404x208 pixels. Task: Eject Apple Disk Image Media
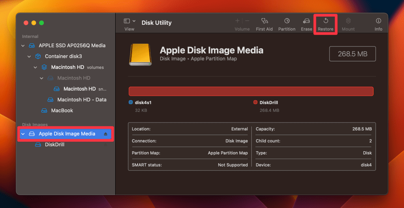click(x=105, y=134)
